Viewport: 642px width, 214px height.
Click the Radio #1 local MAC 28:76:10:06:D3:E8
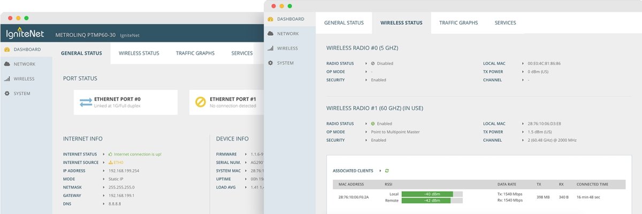(x=544, y=124)
